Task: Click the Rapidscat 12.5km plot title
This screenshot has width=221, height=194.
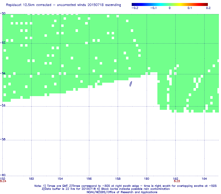Action: (x=63, y=5)
